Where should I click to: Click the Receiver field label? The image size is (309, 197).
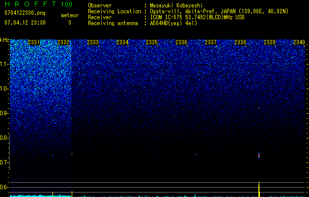click(x=100, y=17)
